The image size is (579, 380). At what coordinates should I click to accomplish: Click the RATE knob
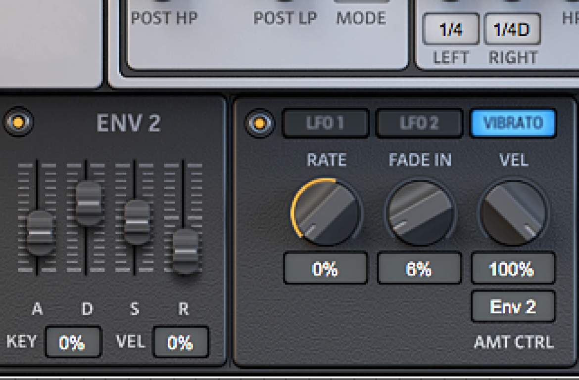(x=326, y=212)
